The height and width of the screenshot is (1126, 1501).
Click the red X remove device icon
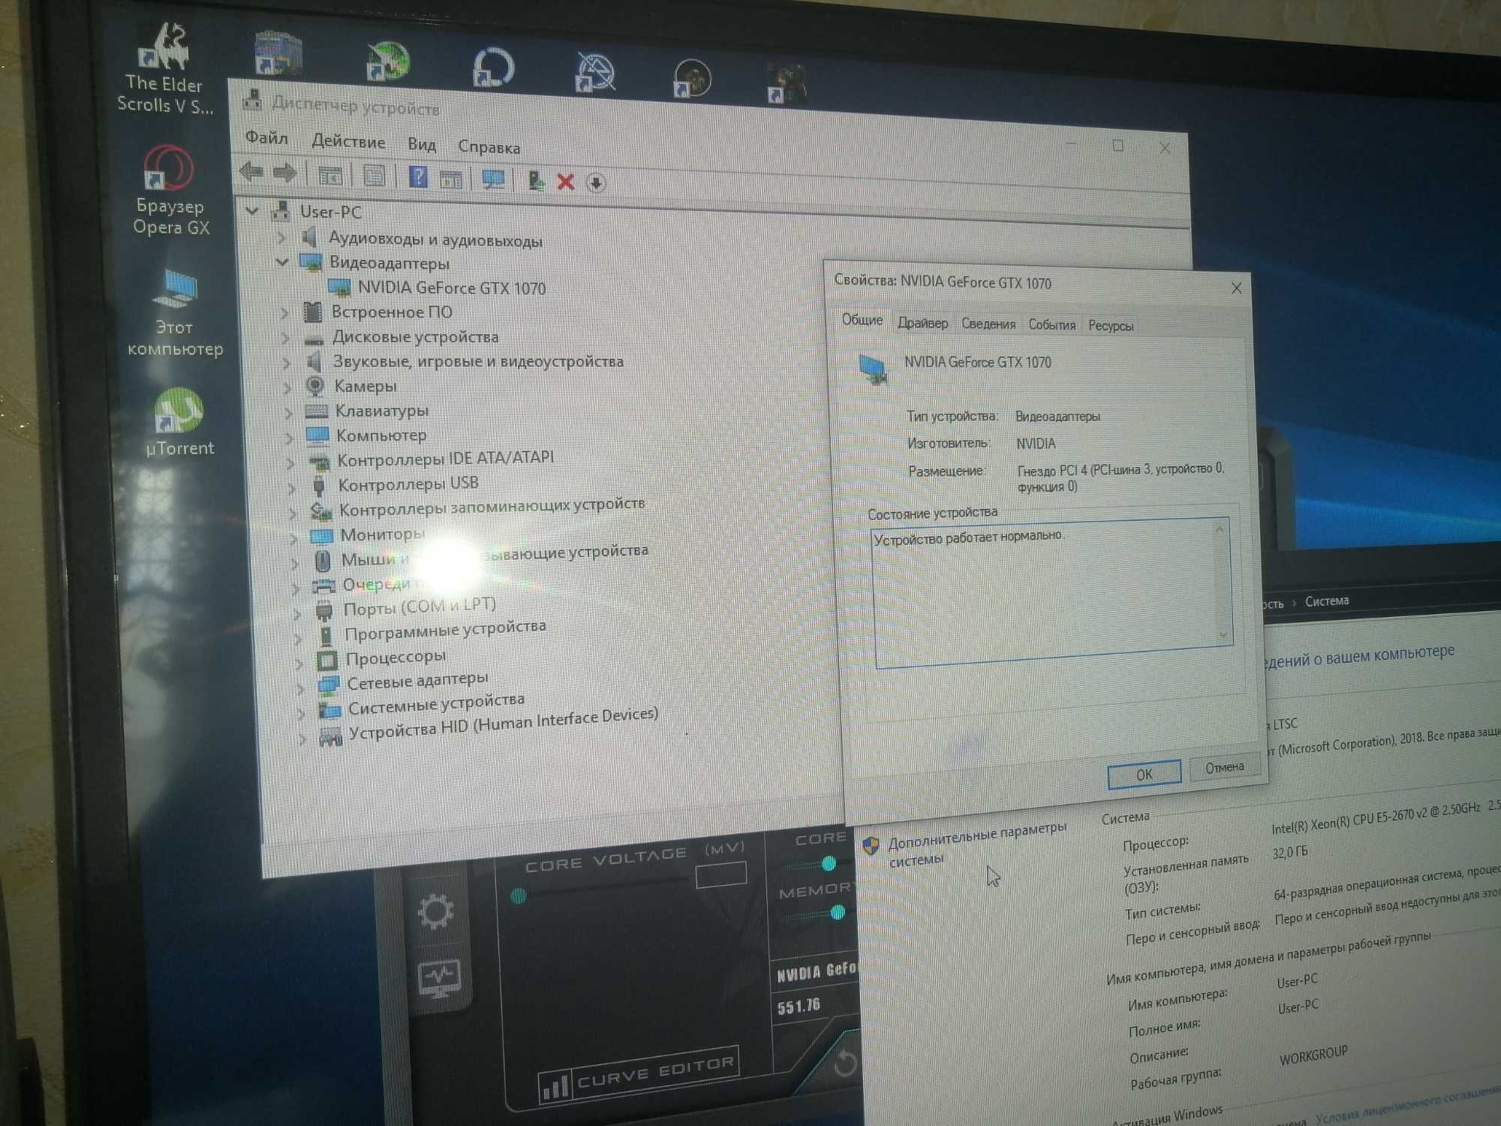pyautogui.click(x=566, y=182)
